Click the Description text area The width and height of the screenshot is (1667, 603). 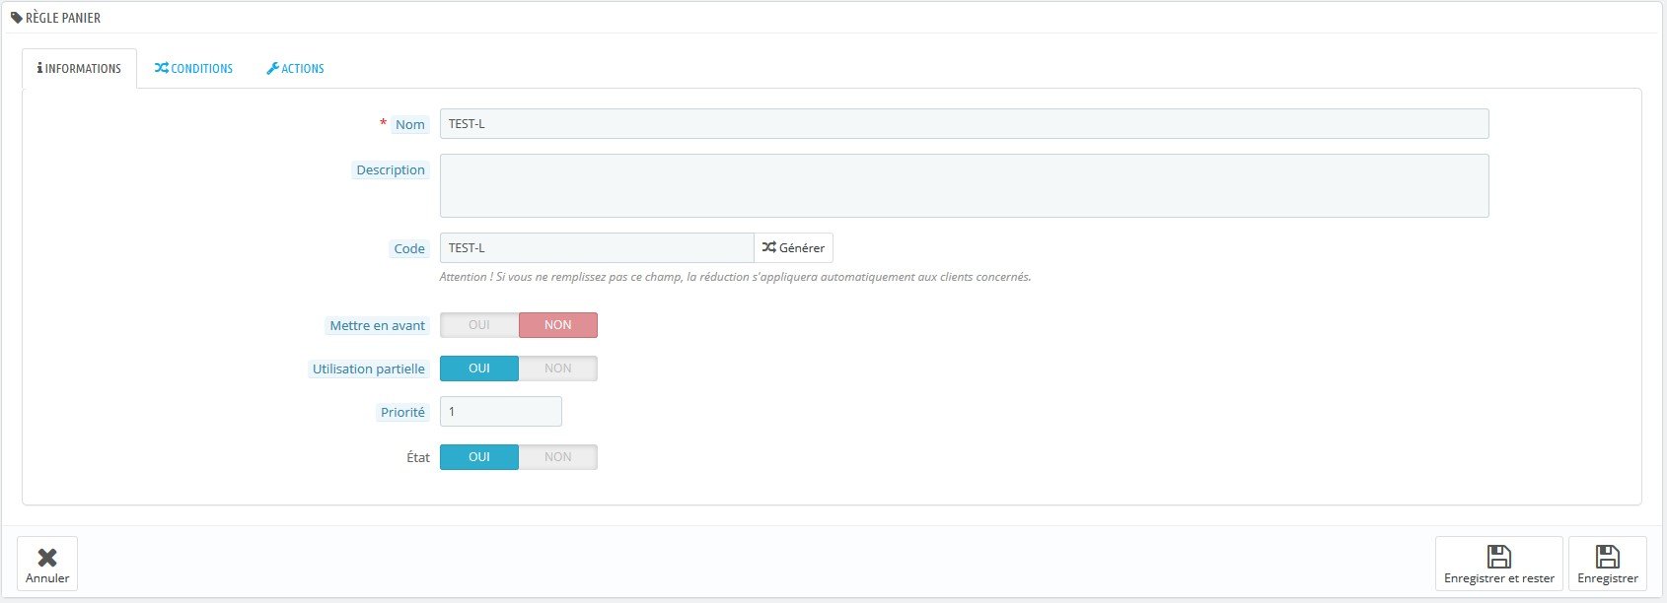pyautogui.click(x=964, y=185)
